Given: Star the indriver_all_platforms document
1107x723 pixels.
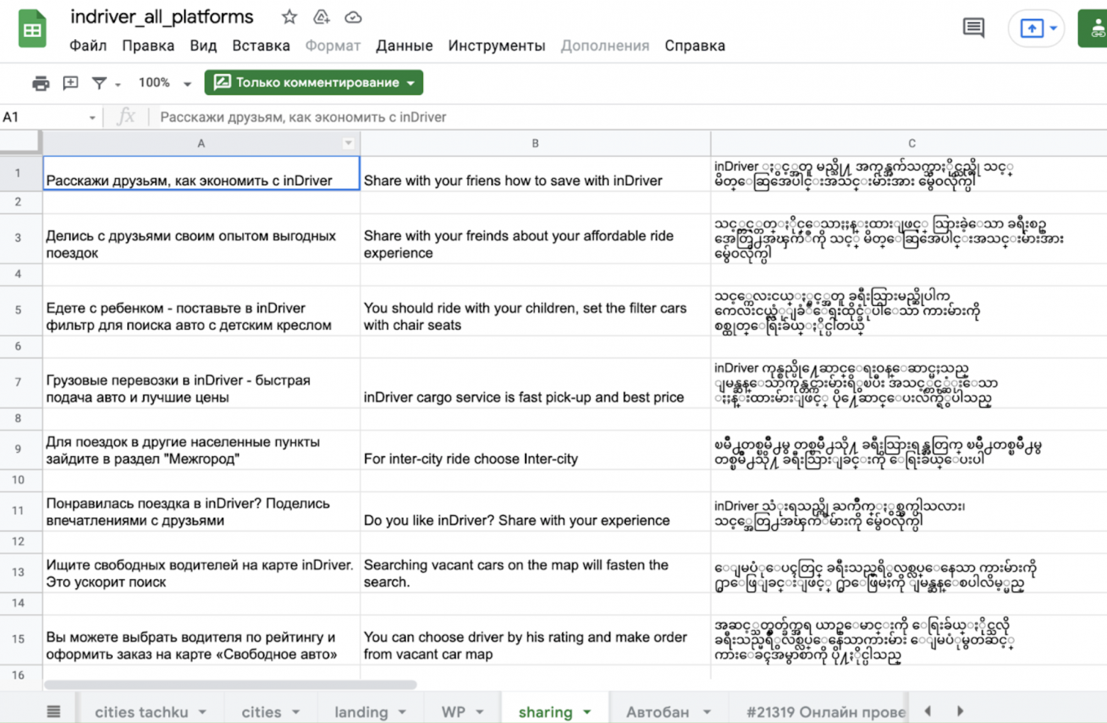Looking at the screenshot, I should point(289,17).
